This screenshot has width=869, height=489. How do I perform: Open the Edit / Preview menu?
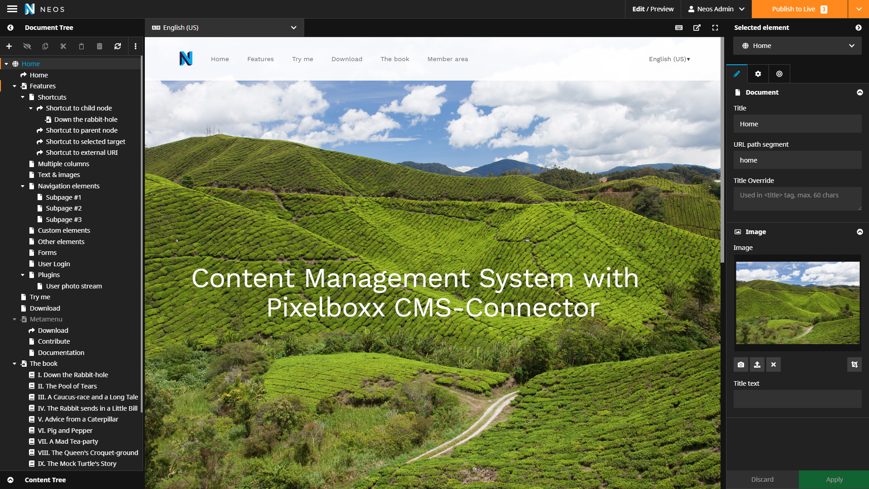(x=653, y=9)
